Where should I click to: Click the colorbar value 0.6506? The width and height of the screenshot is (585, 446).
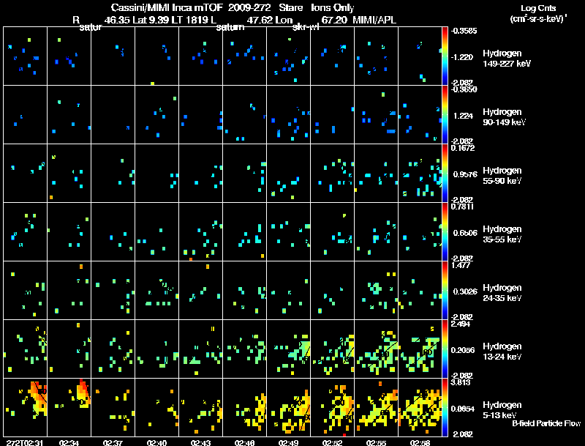coord(465,233)
